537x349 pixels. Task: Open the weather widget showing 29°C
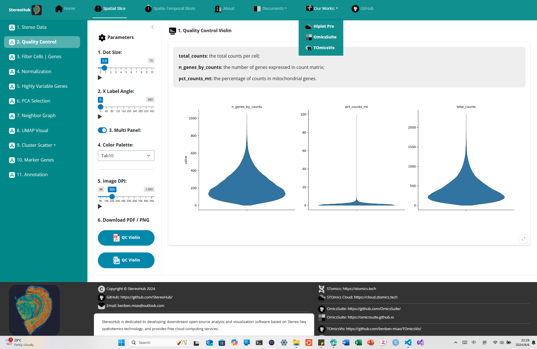(20, 343)
